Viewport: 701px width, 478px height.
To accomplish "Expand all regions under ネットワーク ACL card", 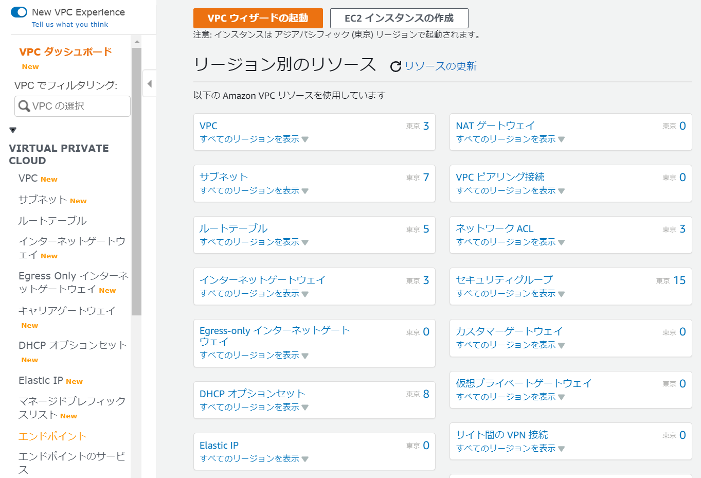I will point(511,242).
